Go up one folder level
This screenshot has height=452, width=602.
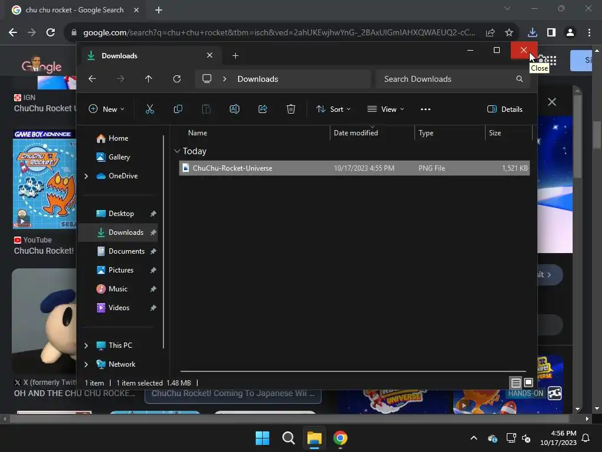coord(149,79)
